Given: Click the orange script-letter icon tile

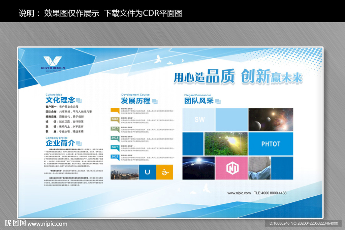Looking at the screenshot, I should click(x=165, y=172).
